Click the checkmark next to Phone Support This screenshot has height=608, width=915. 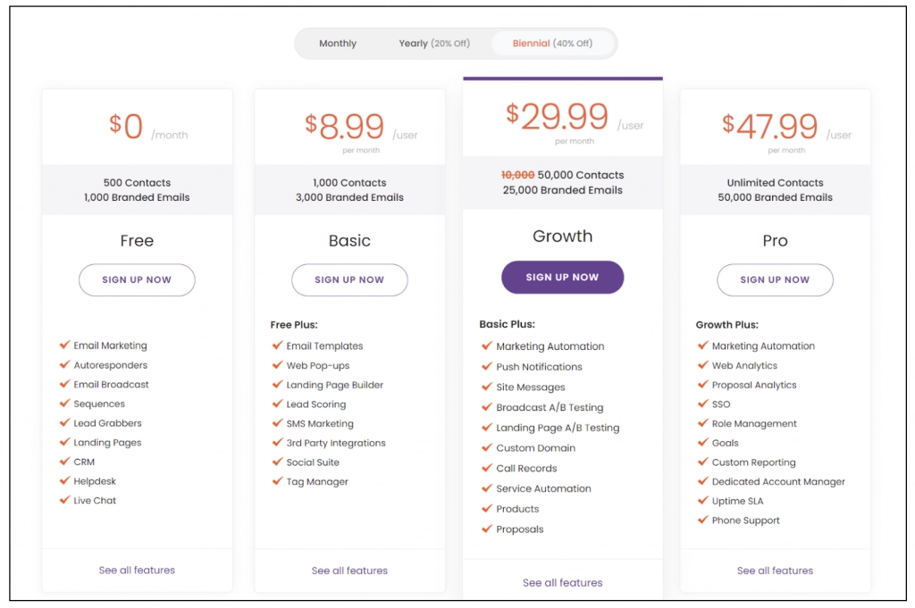point(702,520)
